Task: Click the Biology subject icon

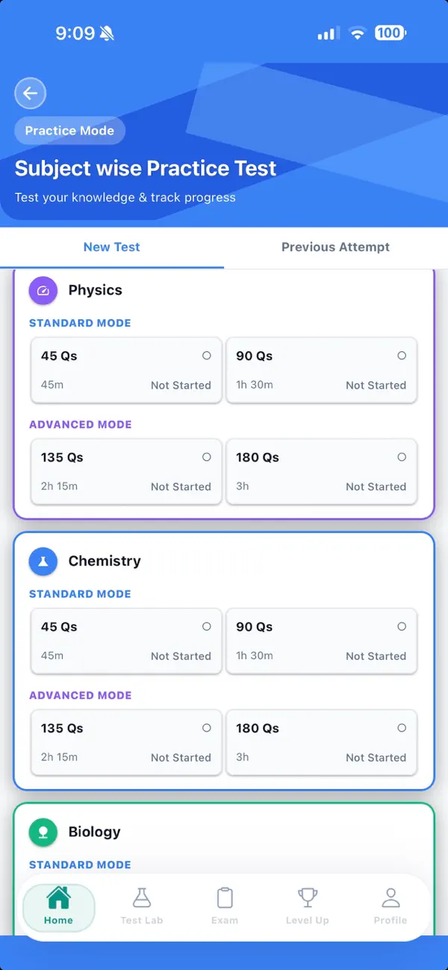Action: coord(43,832)
